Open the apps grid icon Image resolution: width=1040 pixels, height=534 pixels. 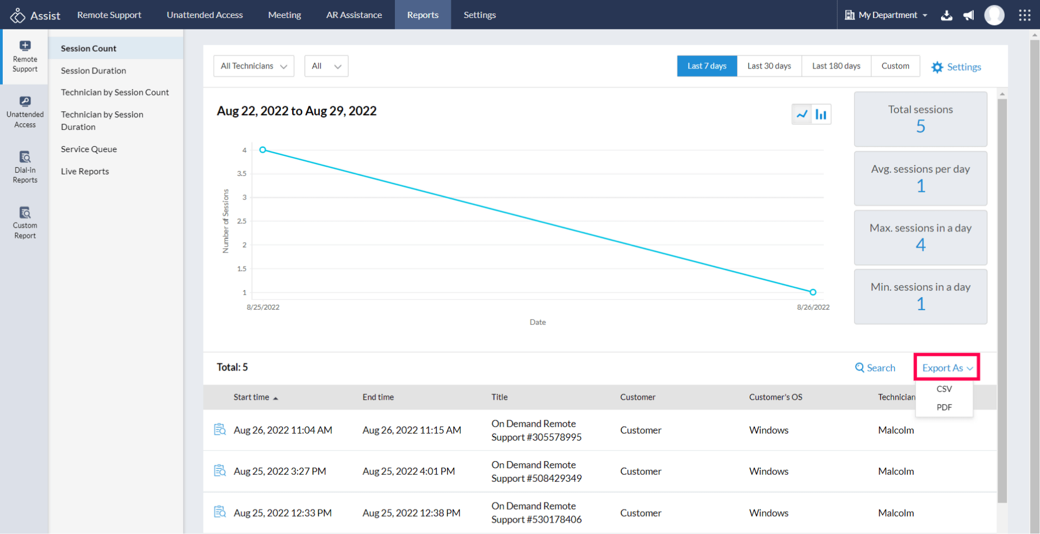pos(1024,15)
